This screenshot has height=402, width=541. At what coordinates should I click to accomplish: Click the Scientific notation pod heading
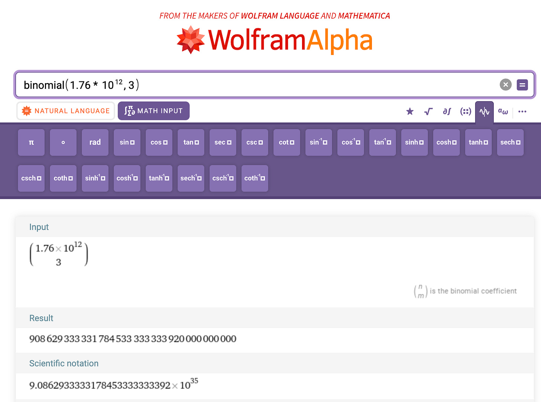point(64,363)
